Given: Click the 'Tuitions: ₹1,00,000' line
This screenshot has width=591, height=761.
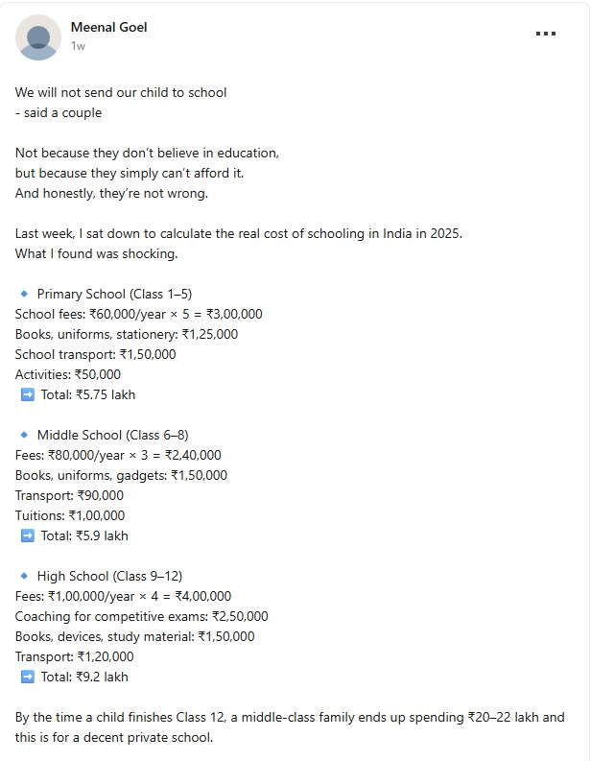Looking at the screenshot, I should tap(69, 515).
